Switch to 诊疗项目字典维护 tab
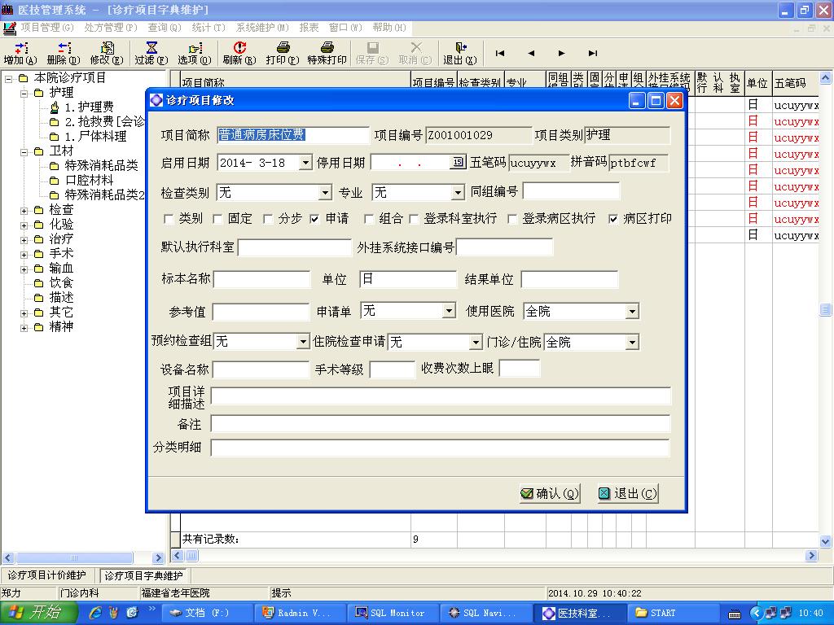This screenshot has width=834, height=625. (x=143, y=575)
